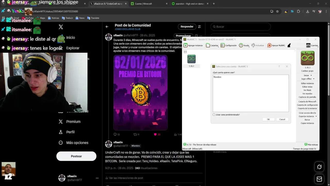This screenshot has height=186, width=330.
Task: Open a new browser tab
Action: tap(214, 4)
